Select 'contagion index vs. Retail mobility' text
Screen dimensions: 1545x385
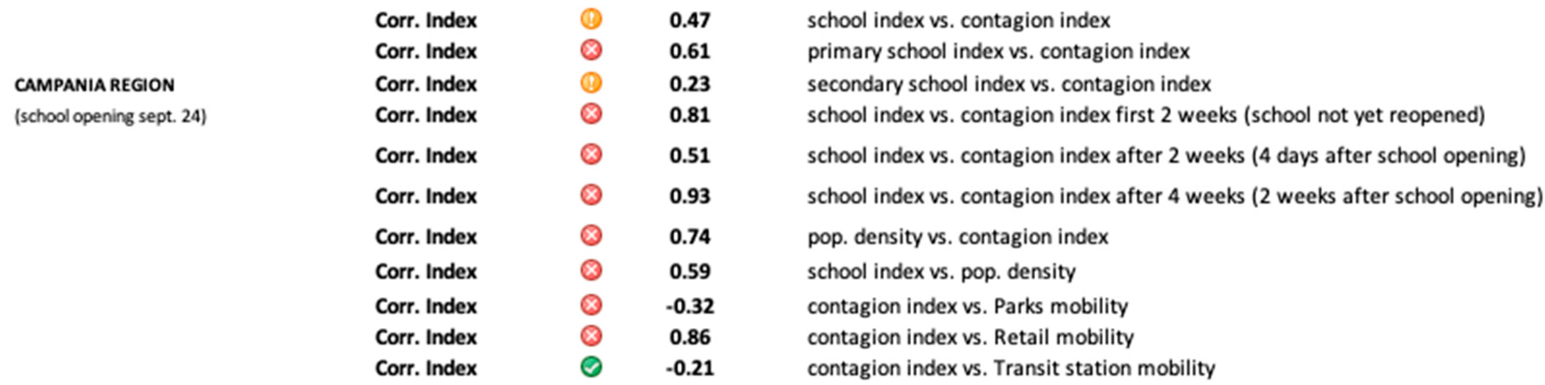pyautogui.click(x=970, y=337)
